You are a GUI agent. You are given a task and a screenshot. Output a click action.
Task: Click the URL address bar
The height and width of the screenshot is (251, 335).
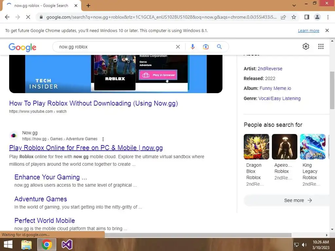[x=161, y=17]
